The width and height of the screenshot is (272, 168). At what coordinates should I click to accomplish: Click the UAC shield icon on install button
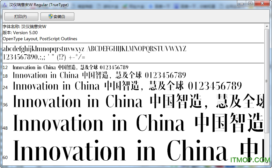50,17
